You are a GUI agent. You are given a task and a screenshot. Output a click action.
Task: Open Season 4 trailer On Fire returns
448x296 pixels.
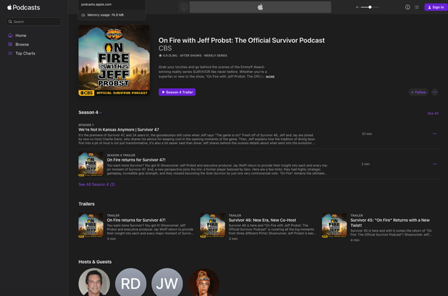tap(136, 160)
